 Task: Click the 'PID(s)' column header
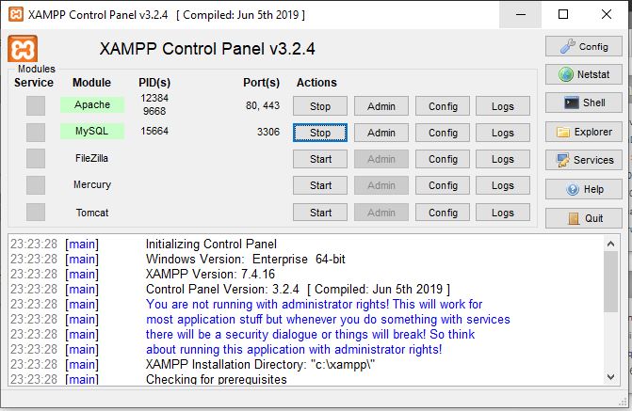pyautogui.click(x=154, y=83)
